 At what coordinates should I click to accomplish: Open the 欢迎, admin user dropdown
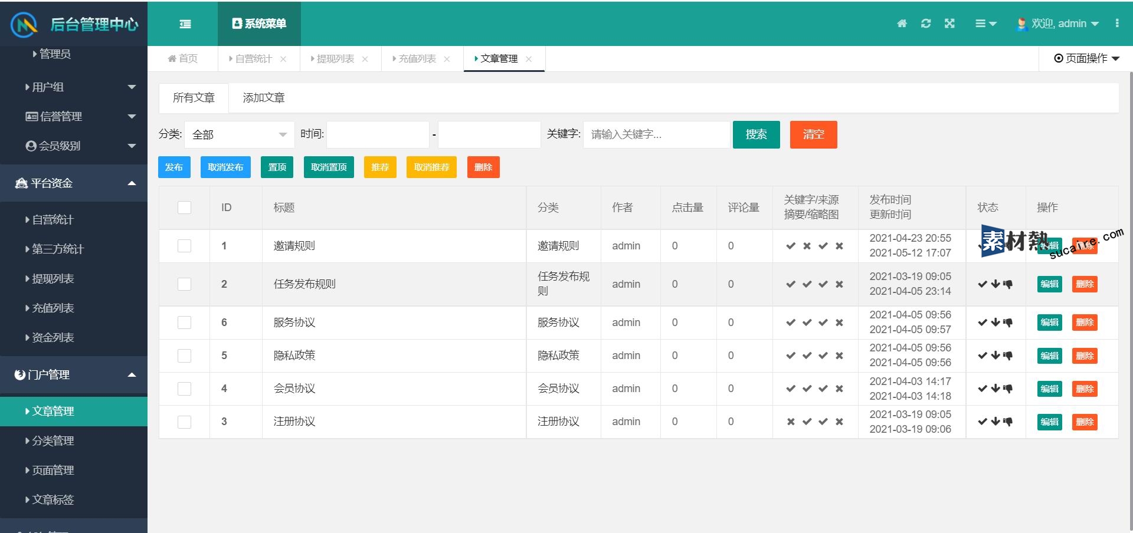pos(1057,24)
